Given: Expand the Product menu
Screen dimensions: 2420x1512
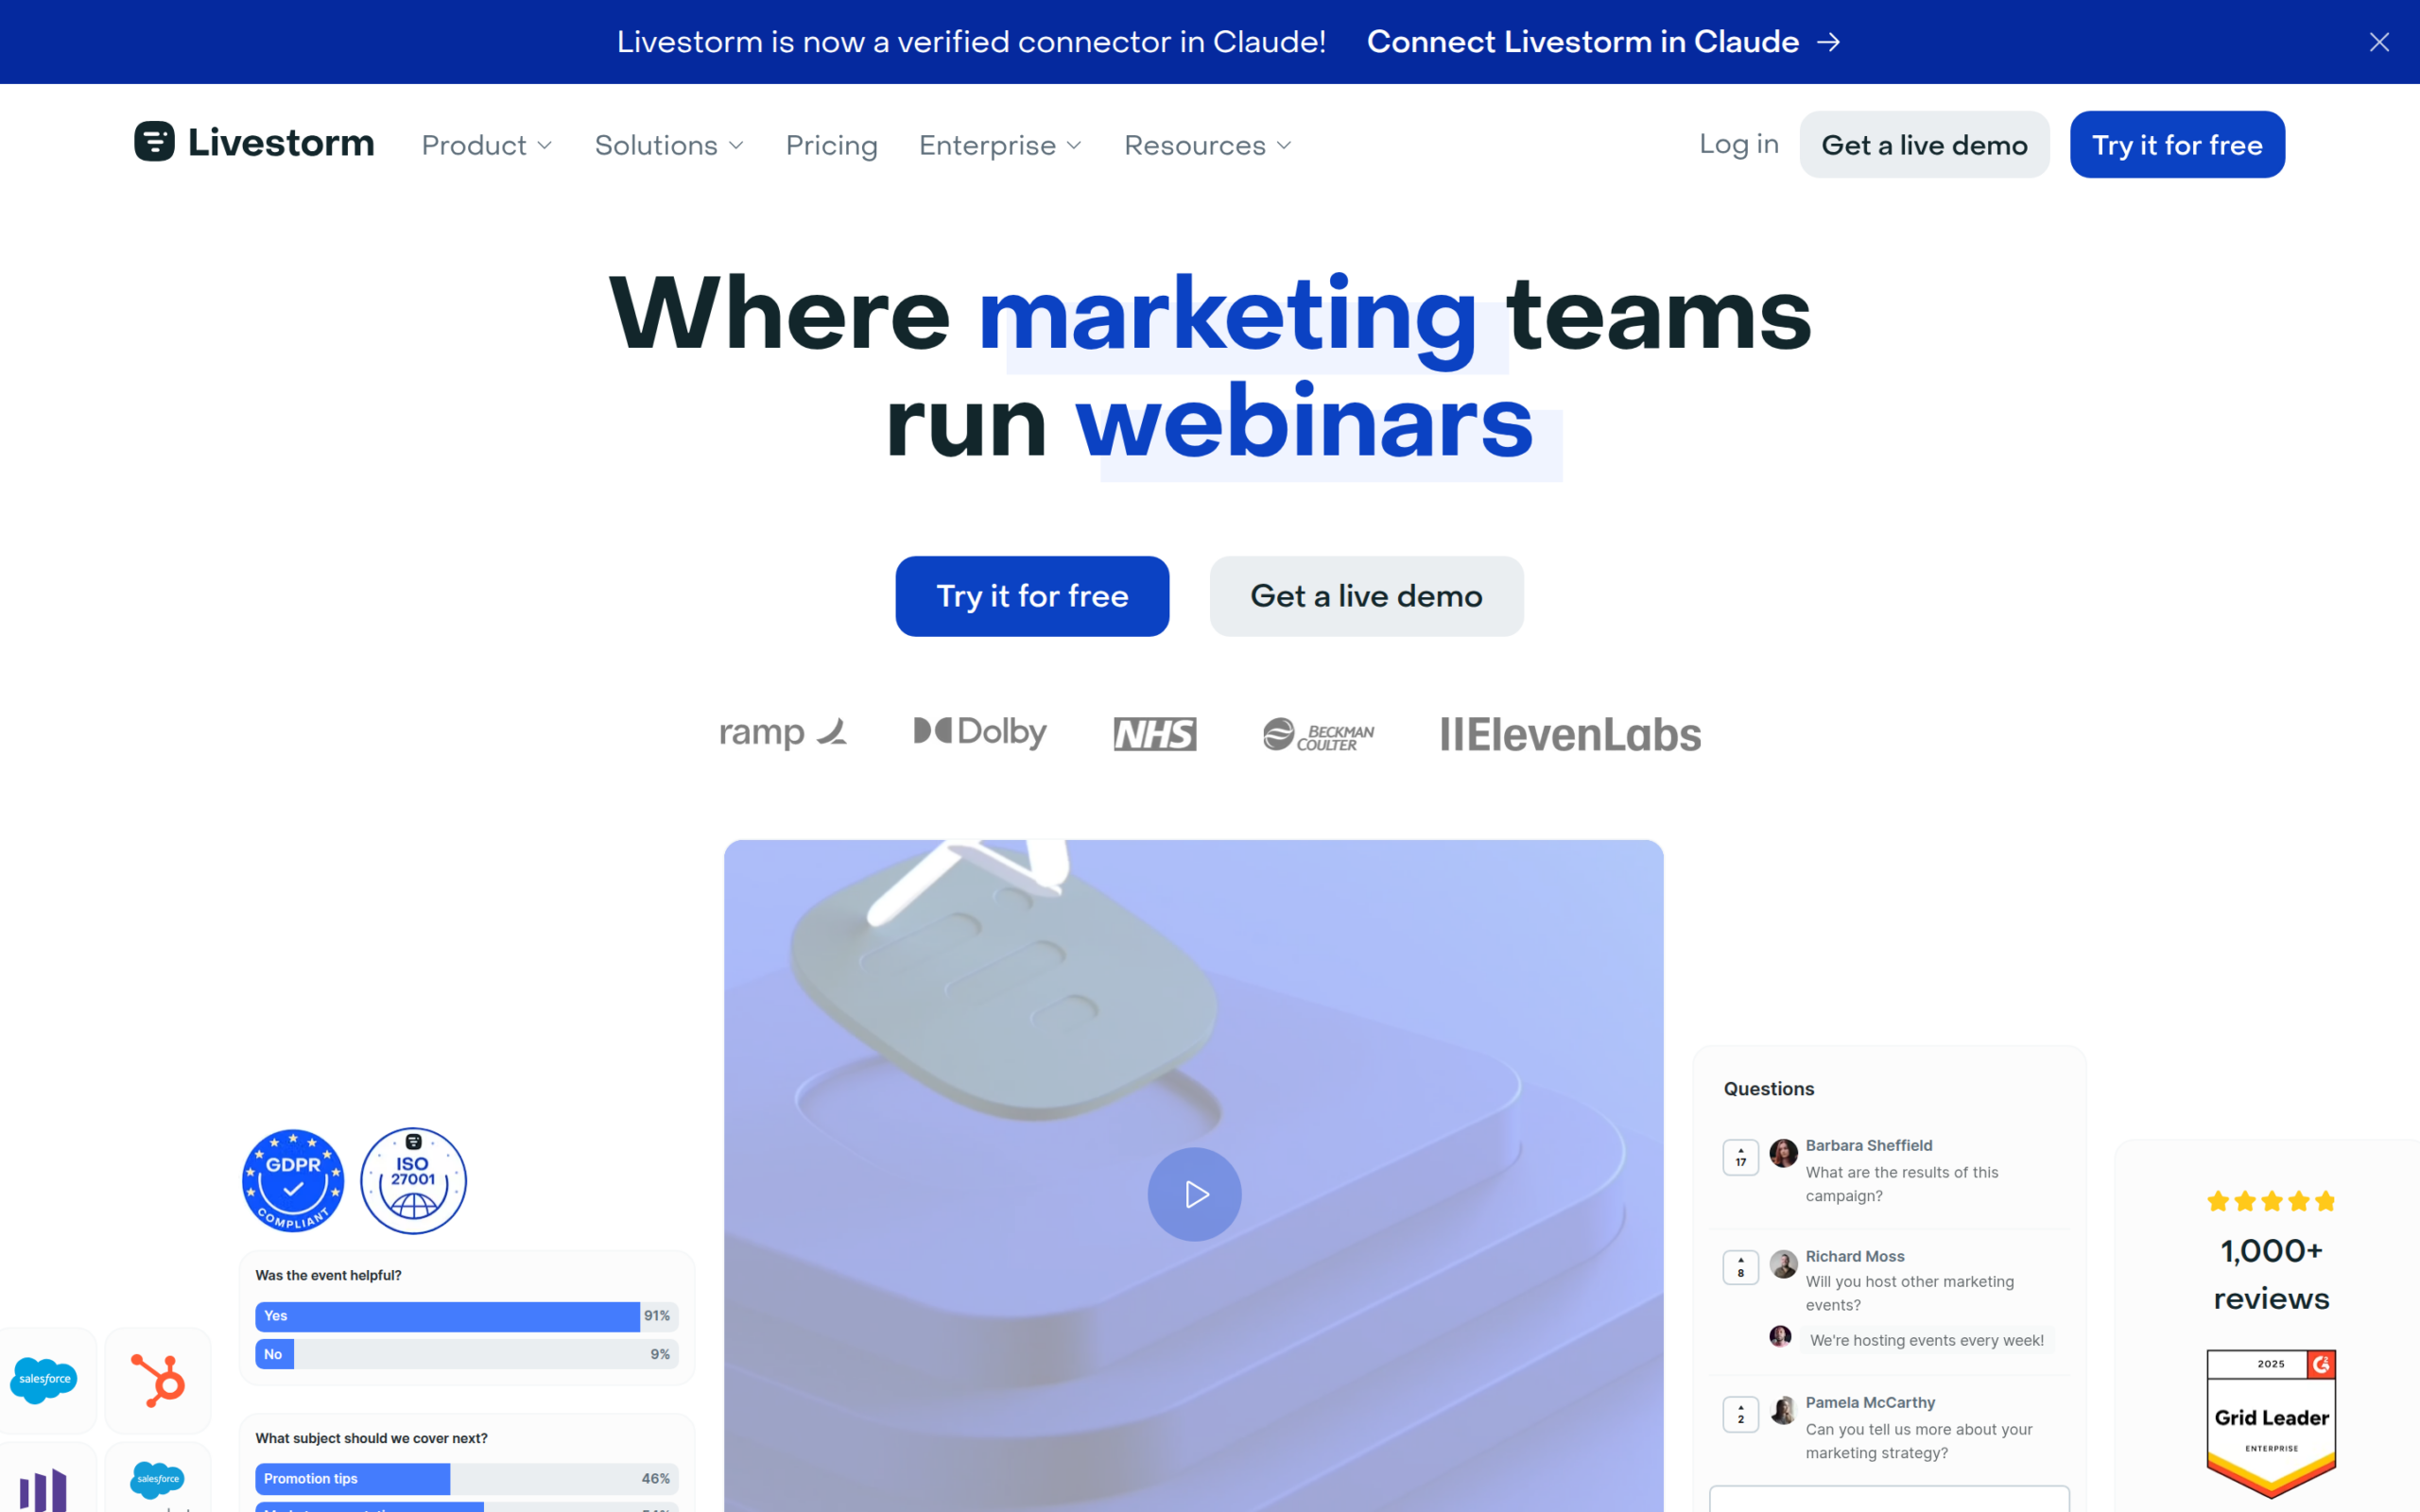Looking at the screenshot, I should point(487,145).
